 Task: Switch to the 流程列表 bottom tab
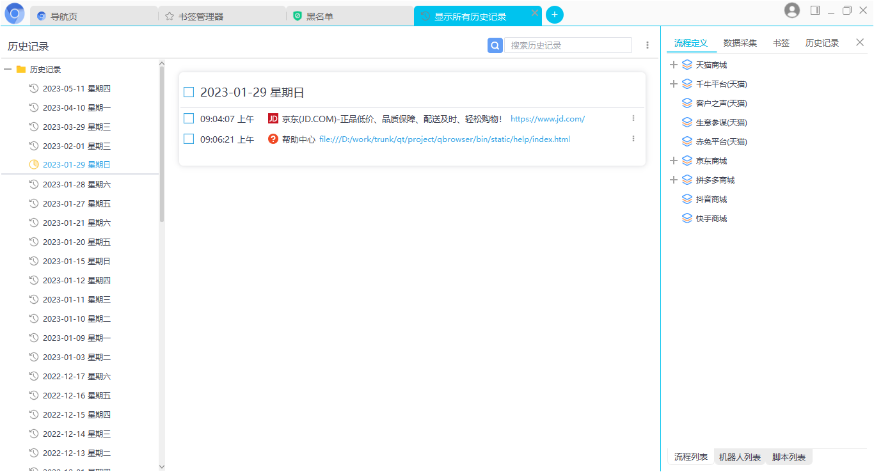click(691, 457)
